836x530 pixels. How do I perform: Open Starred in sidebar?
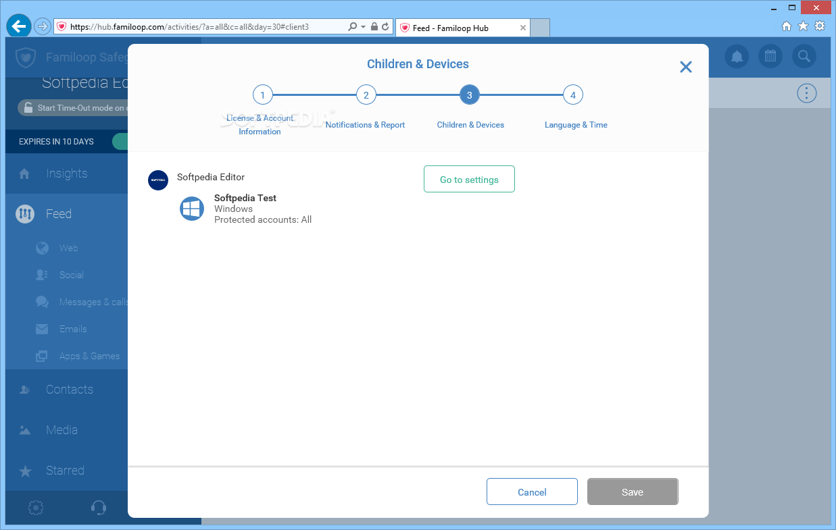(66, 471)
